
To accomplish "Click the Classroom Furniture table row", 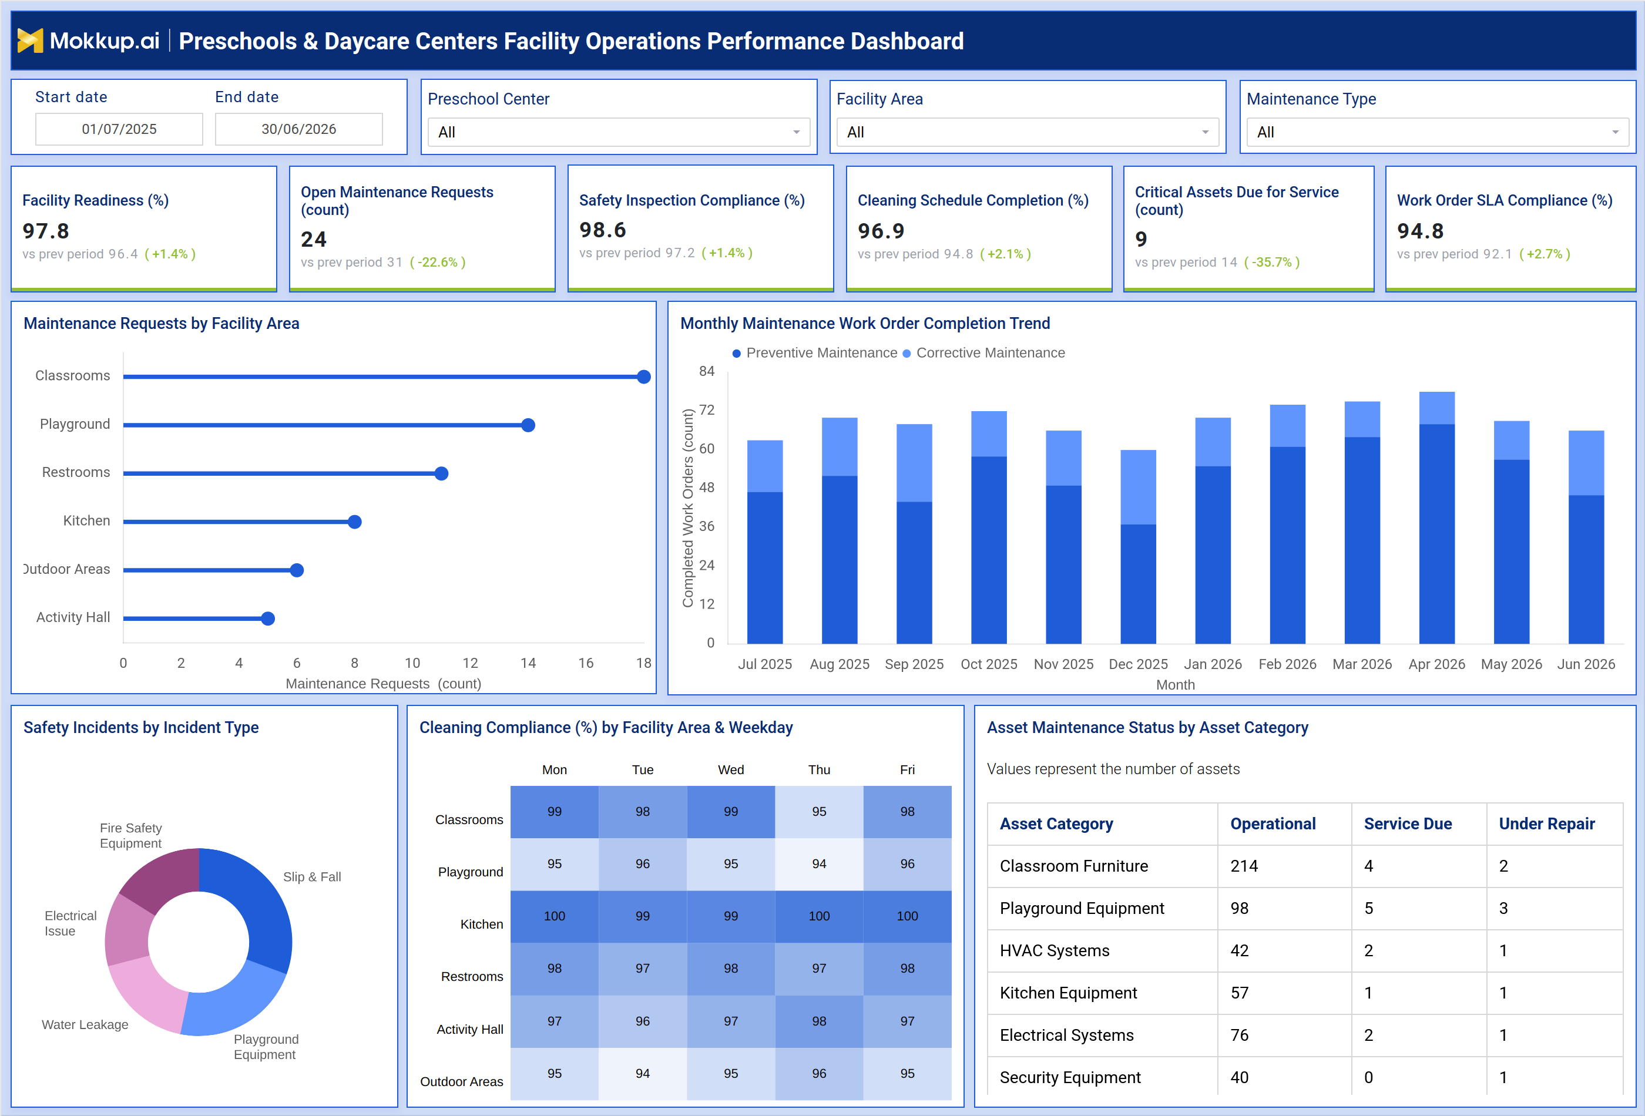I will click(x=1304, y=866).
